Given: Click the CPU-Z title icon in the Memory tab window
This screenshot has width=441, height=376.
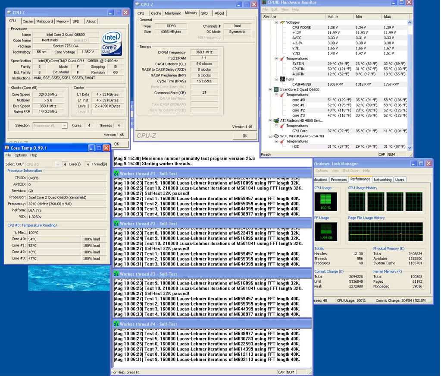Looking at the screenshot, I should click(x=138, y=4).
